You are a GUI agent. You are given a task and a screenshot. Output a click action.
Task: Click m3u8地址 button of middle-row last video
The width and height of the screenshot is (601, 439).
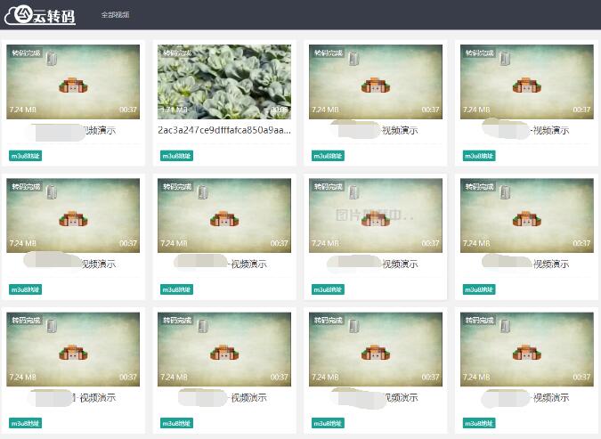tap(479, 289)
